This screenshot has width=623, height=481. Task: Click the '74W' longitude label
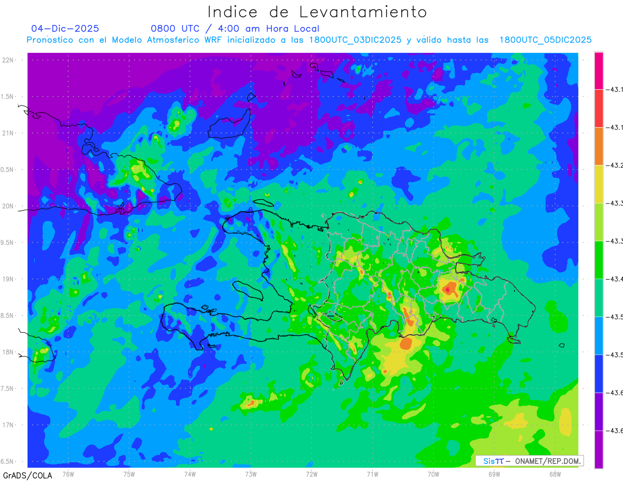[189, 474]
